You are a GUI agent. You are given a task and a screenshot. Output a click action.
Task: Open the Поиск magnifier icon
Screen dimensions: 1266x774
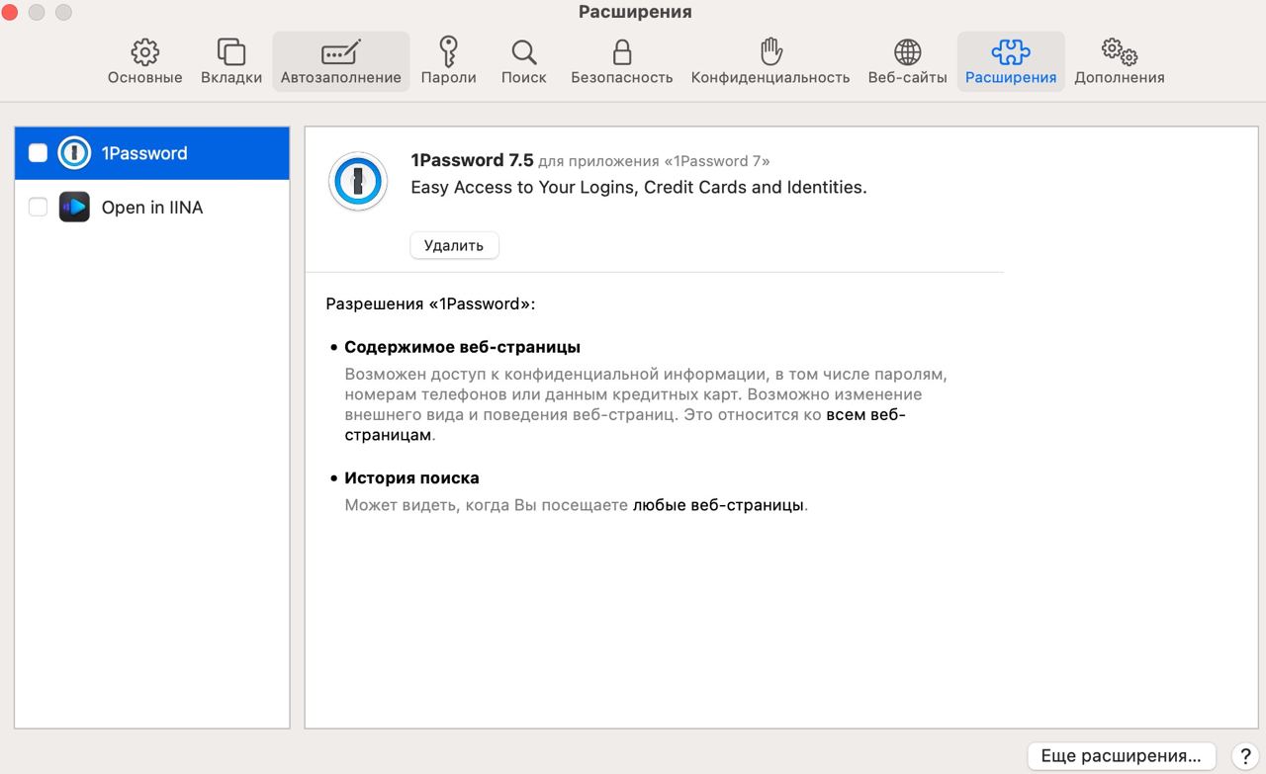(x=523, y=51)
